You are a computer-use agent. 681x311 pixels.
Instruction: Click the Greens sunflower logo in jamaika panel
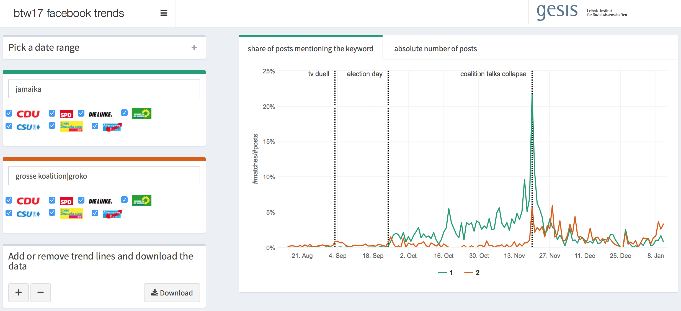click(x=141, y=114)
